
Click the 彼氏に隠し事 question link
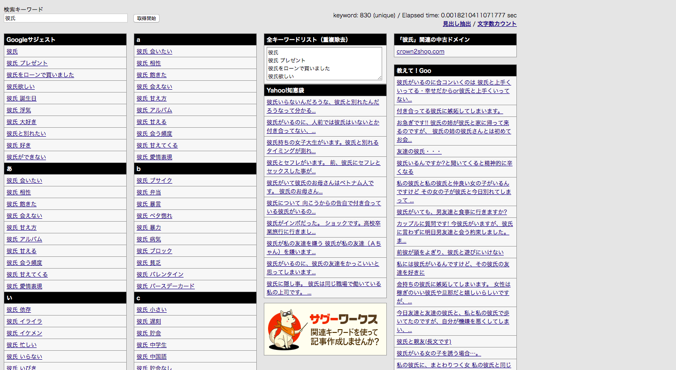point(324,288)
